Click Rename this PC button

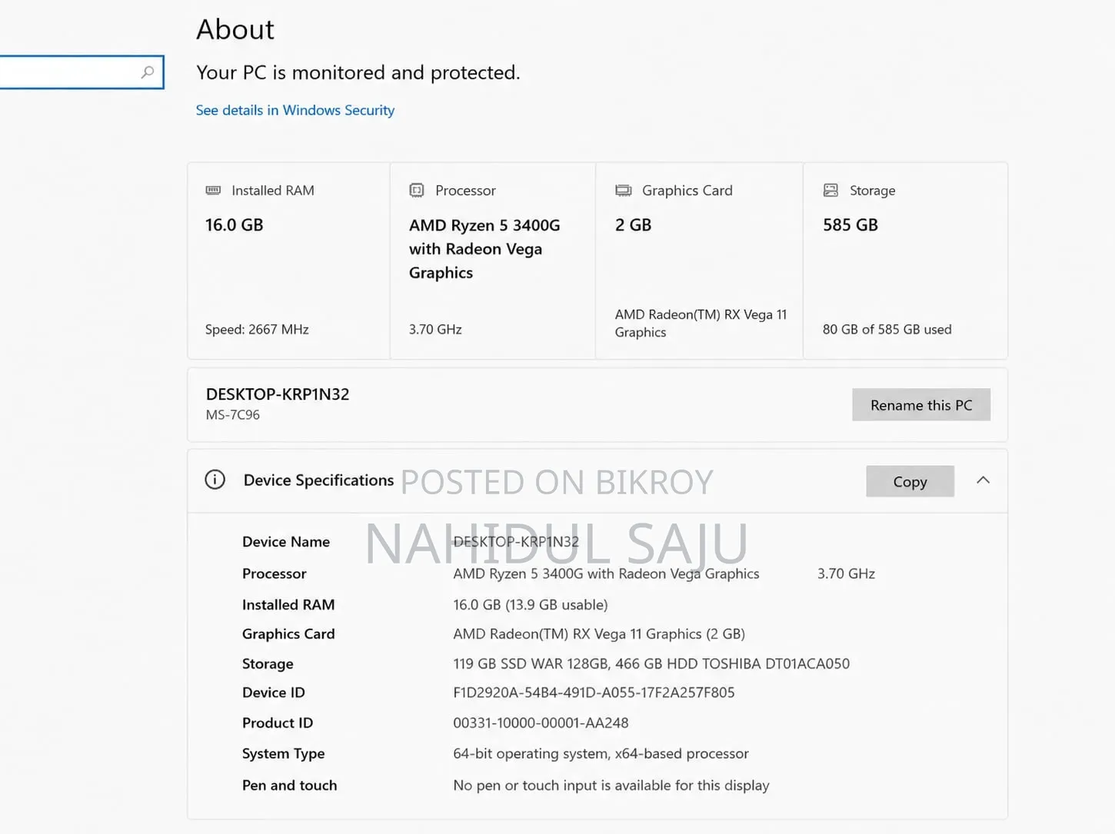(921, 405)
